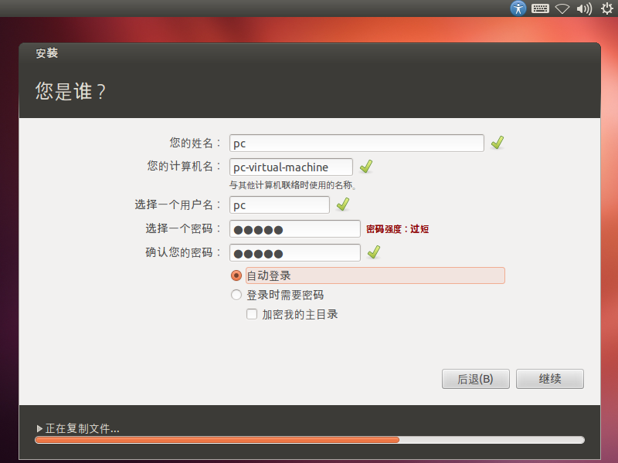Enable the 加密我的主目录 checkbox

(252, 314)
